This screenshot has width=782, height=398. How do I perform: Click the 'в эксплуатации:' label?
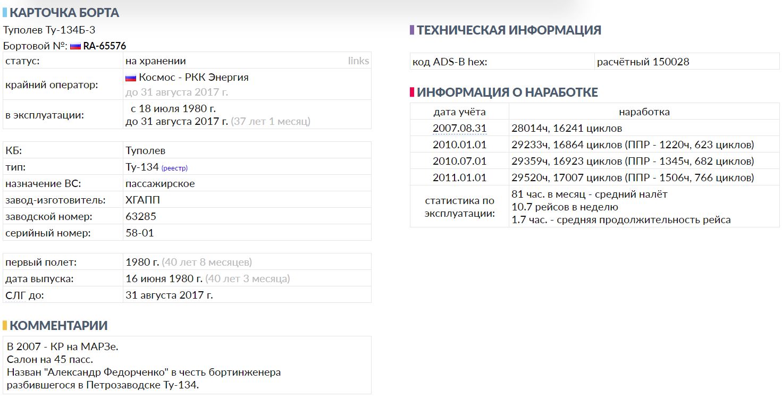[x=45, y=115]
